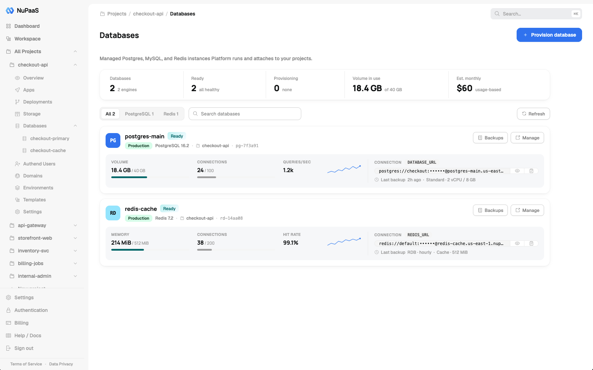Expand inventory-svc project

[75, 251]
